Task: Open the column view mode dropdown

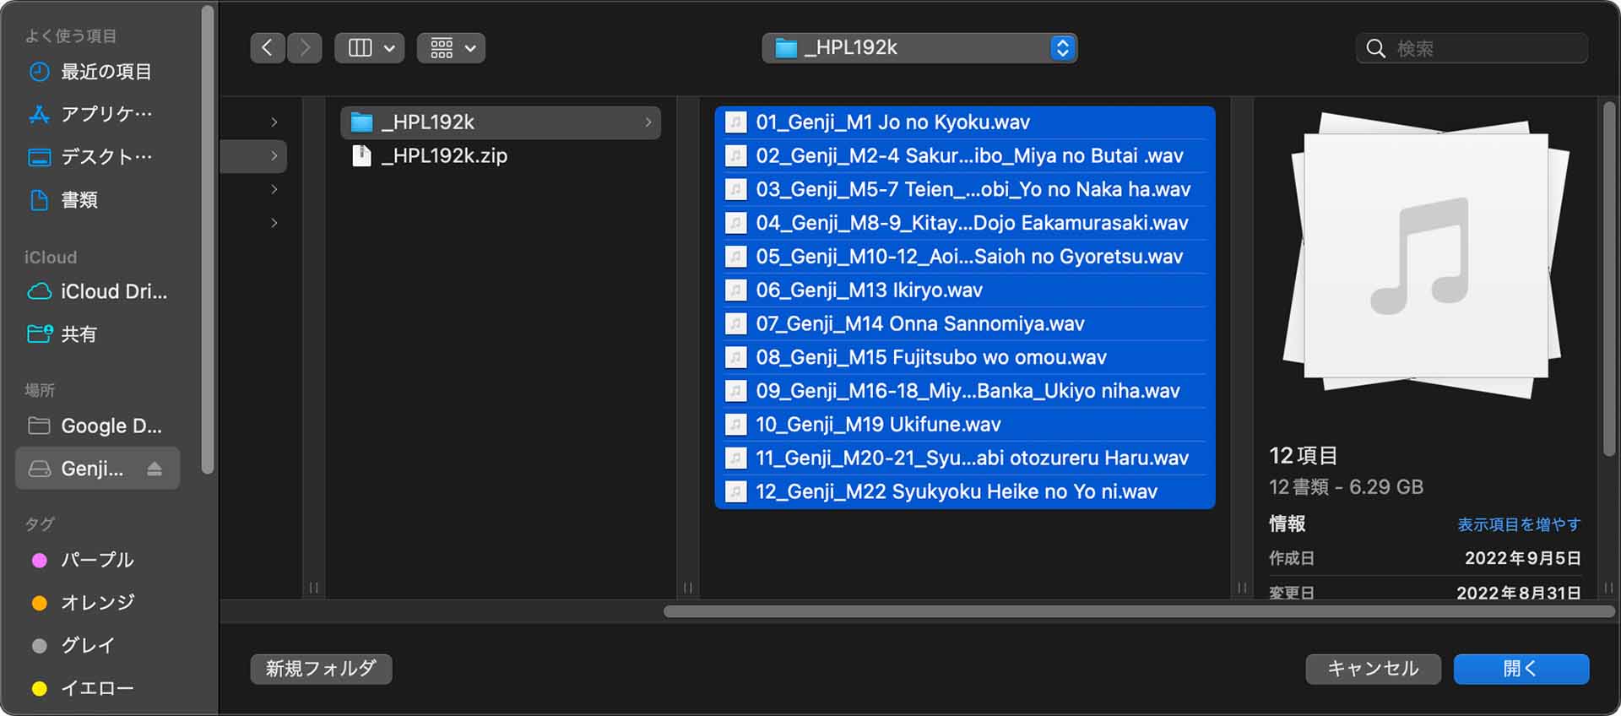Action: pyautogui.click(x=370, y=48)
